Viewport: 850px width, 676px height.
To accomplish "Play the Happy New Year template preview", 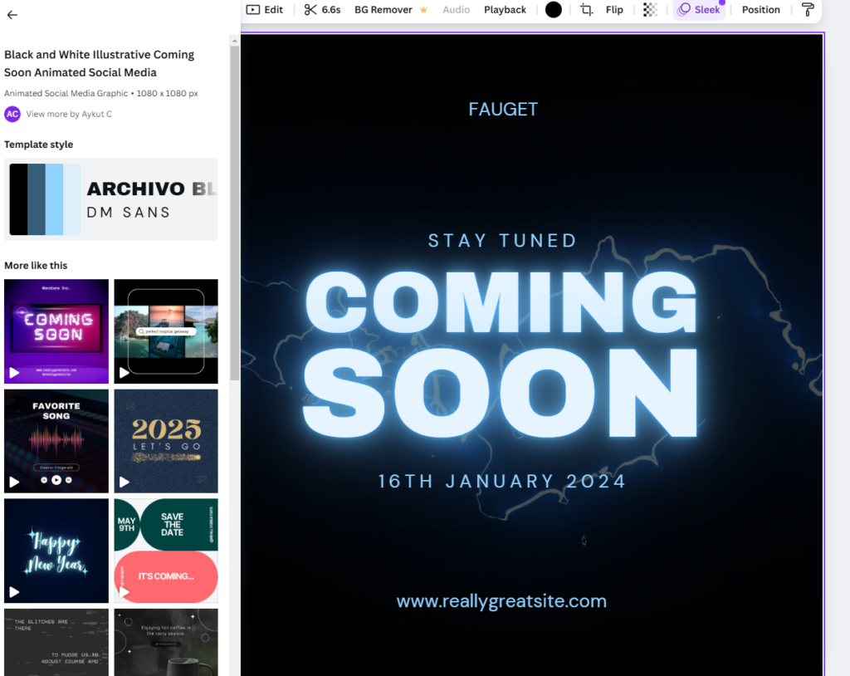I will coord(14,592).
